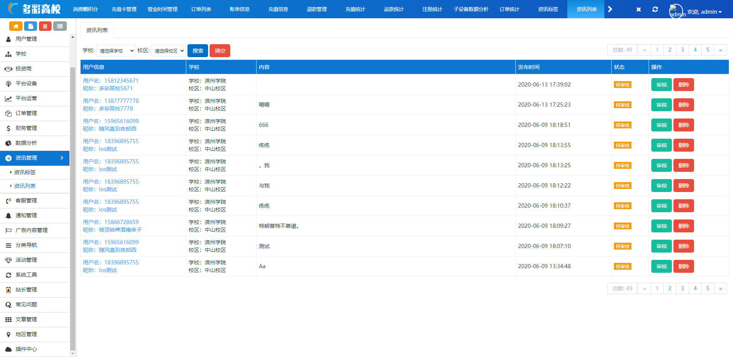Click 删除 for the 测试 content row
Screen dimensions: 733x357
point(684,246)
